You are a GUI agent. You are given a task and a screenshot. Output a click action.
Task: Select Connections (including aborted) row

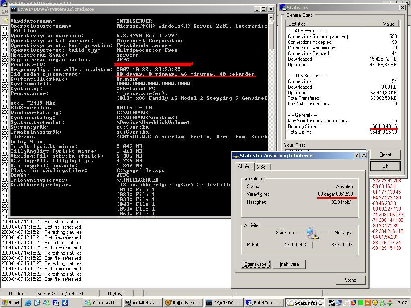coord(342,36)
